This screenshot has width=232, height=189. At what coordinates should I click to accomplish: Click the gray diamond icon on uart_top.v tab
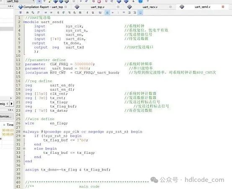pos(77,7)
